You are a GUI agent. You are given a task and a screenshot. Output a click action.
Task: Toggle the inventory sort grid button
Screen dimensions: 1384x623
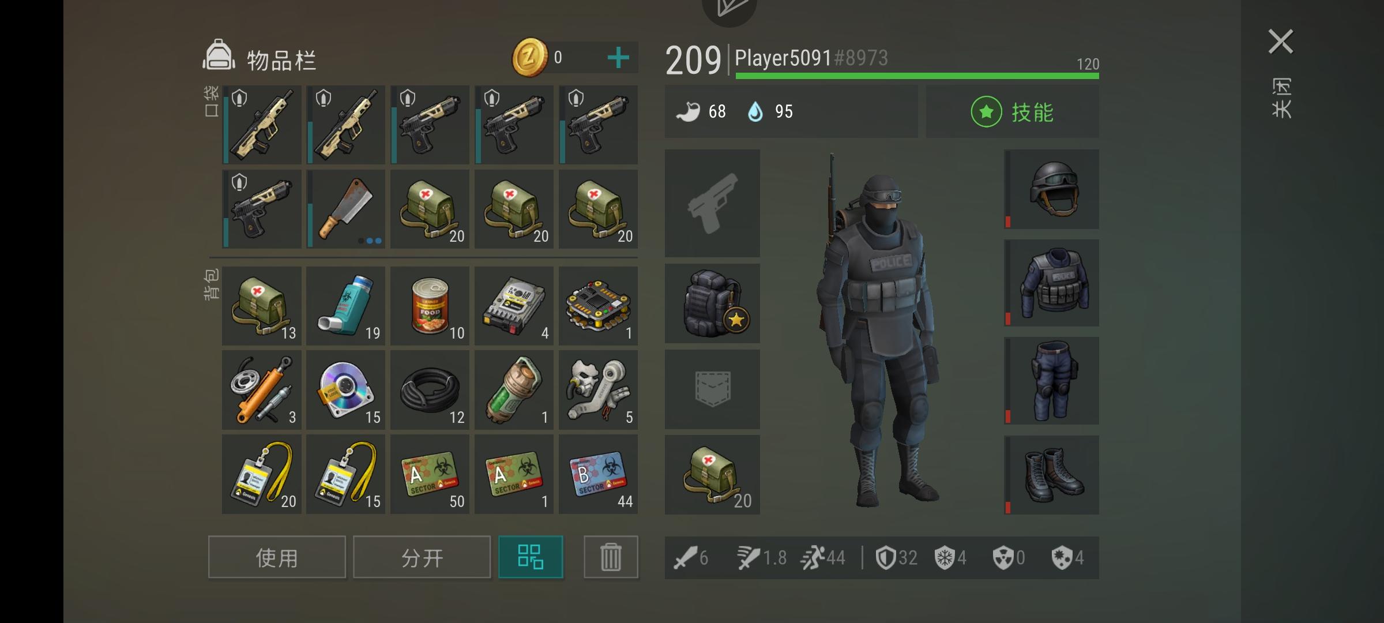(x=531, y=557)
